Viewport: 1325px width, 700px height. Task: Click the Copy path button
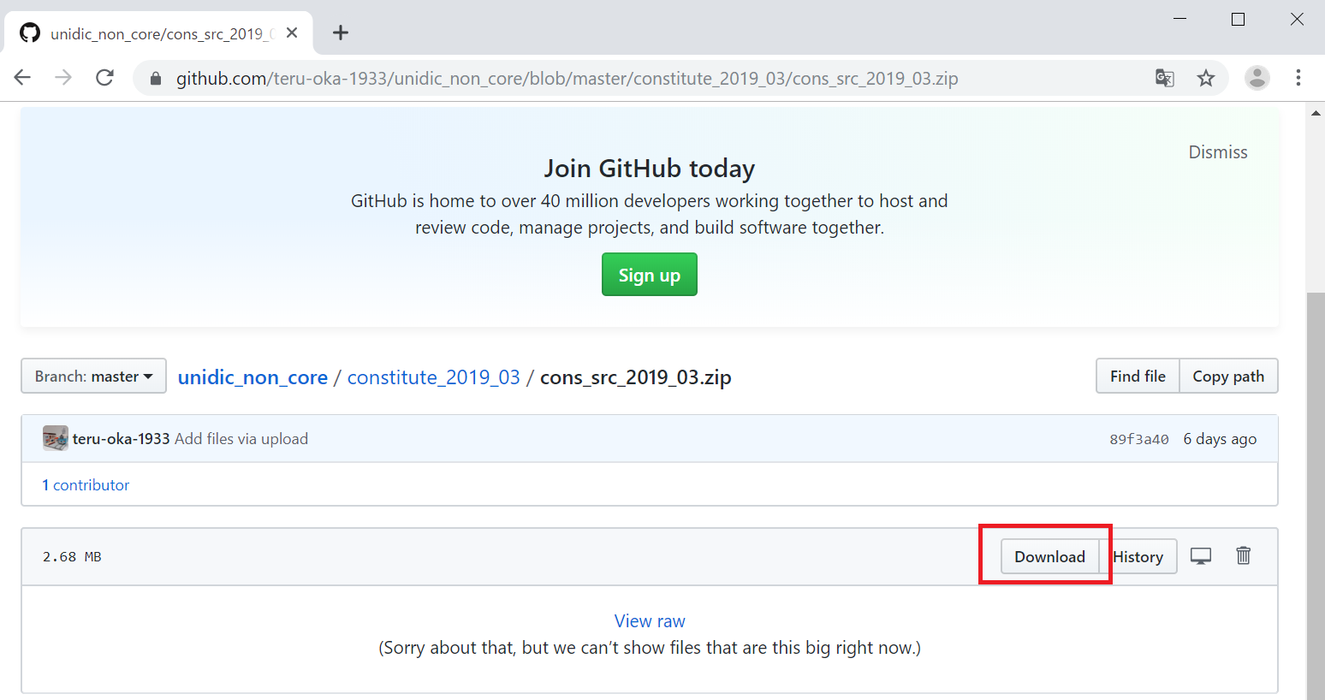(x=1228, y=377)
